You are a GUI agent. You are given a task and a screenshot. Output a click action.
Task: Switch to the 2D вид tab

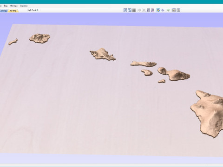click(3, 11)
